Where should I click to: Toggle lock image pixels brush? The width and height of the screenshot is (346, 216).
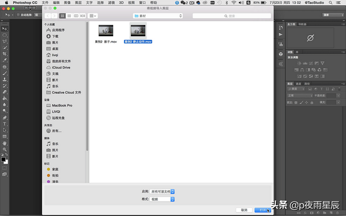(x=301, y=103)
